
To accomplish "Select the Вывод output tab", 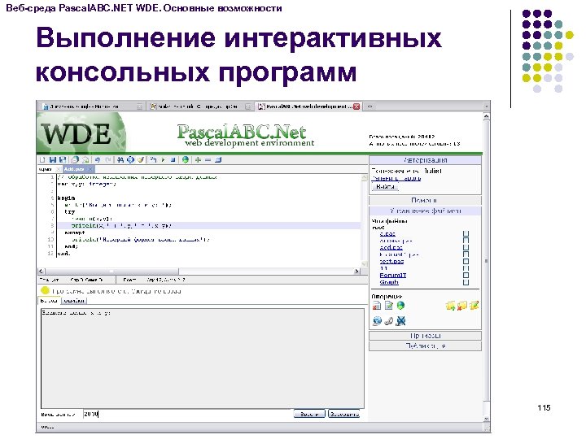I will 49,301.
